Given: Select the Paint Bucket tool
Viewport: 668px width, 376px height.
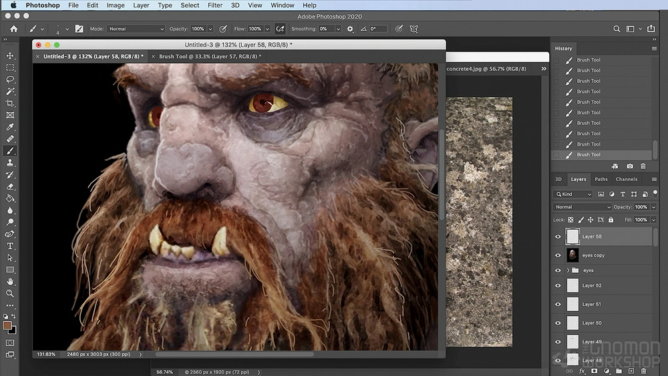Looking at the screenshot, I should [10, 198].
